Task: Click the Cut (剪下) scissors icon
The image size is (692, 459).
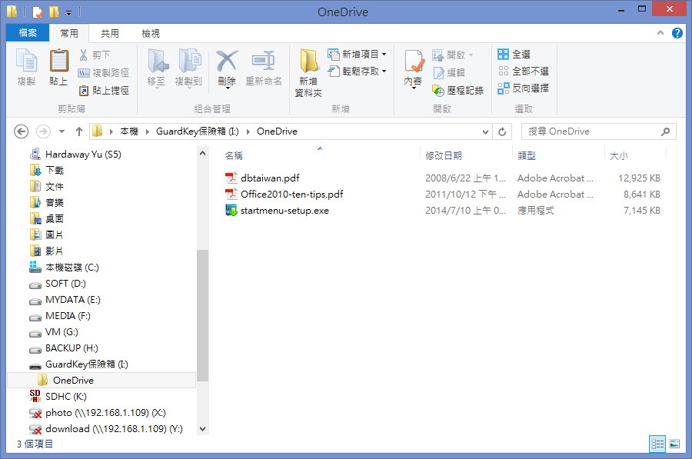Action: pyautogui.click(x=83, y=55)
